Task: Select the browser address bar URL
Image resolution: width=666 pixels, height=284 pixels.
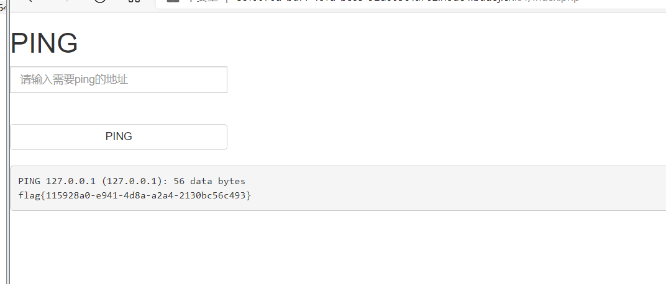Action: pyautogui.click(x=408, y=1)
